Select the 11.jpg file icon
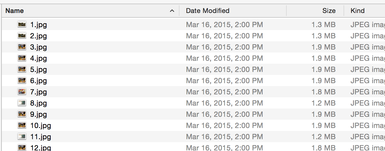The width and height of the screenshot is (385, 151). pyautogui.click(x=22, y=137)
